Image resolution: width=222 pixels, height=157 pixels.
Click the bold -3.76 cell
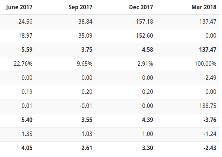[210, 120]
